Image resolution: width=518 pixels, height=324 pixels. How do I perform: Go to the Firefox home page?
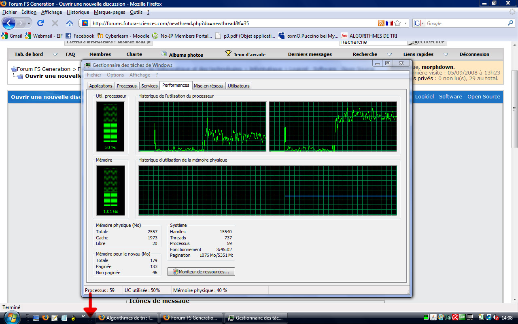click(x=70, y=23)
